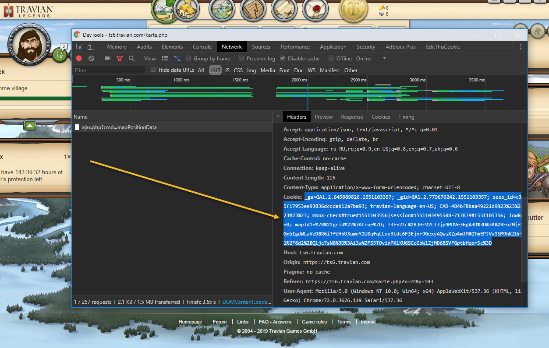Open the Travian reports icon
Screen dimensions: 549x348
pyautogui.click(x=284, y=9)
